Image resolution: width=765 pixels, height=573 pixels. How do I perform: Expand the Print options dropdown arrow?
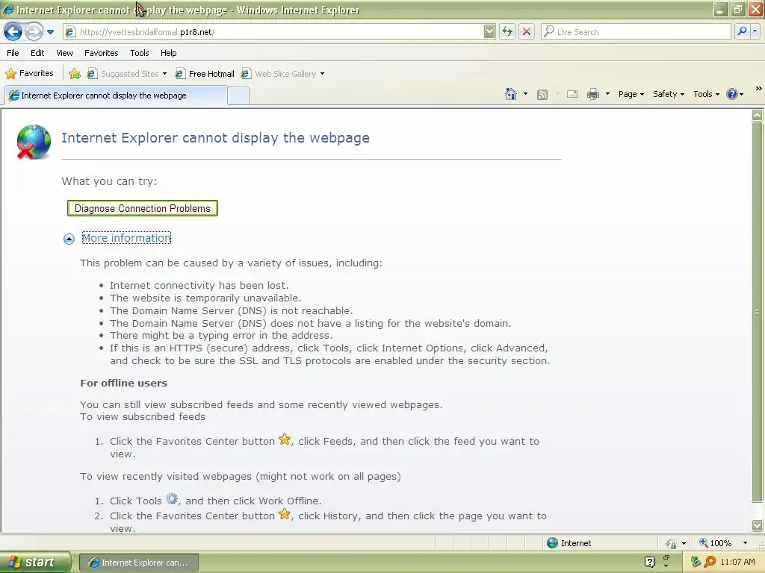(x=607, y=93)
